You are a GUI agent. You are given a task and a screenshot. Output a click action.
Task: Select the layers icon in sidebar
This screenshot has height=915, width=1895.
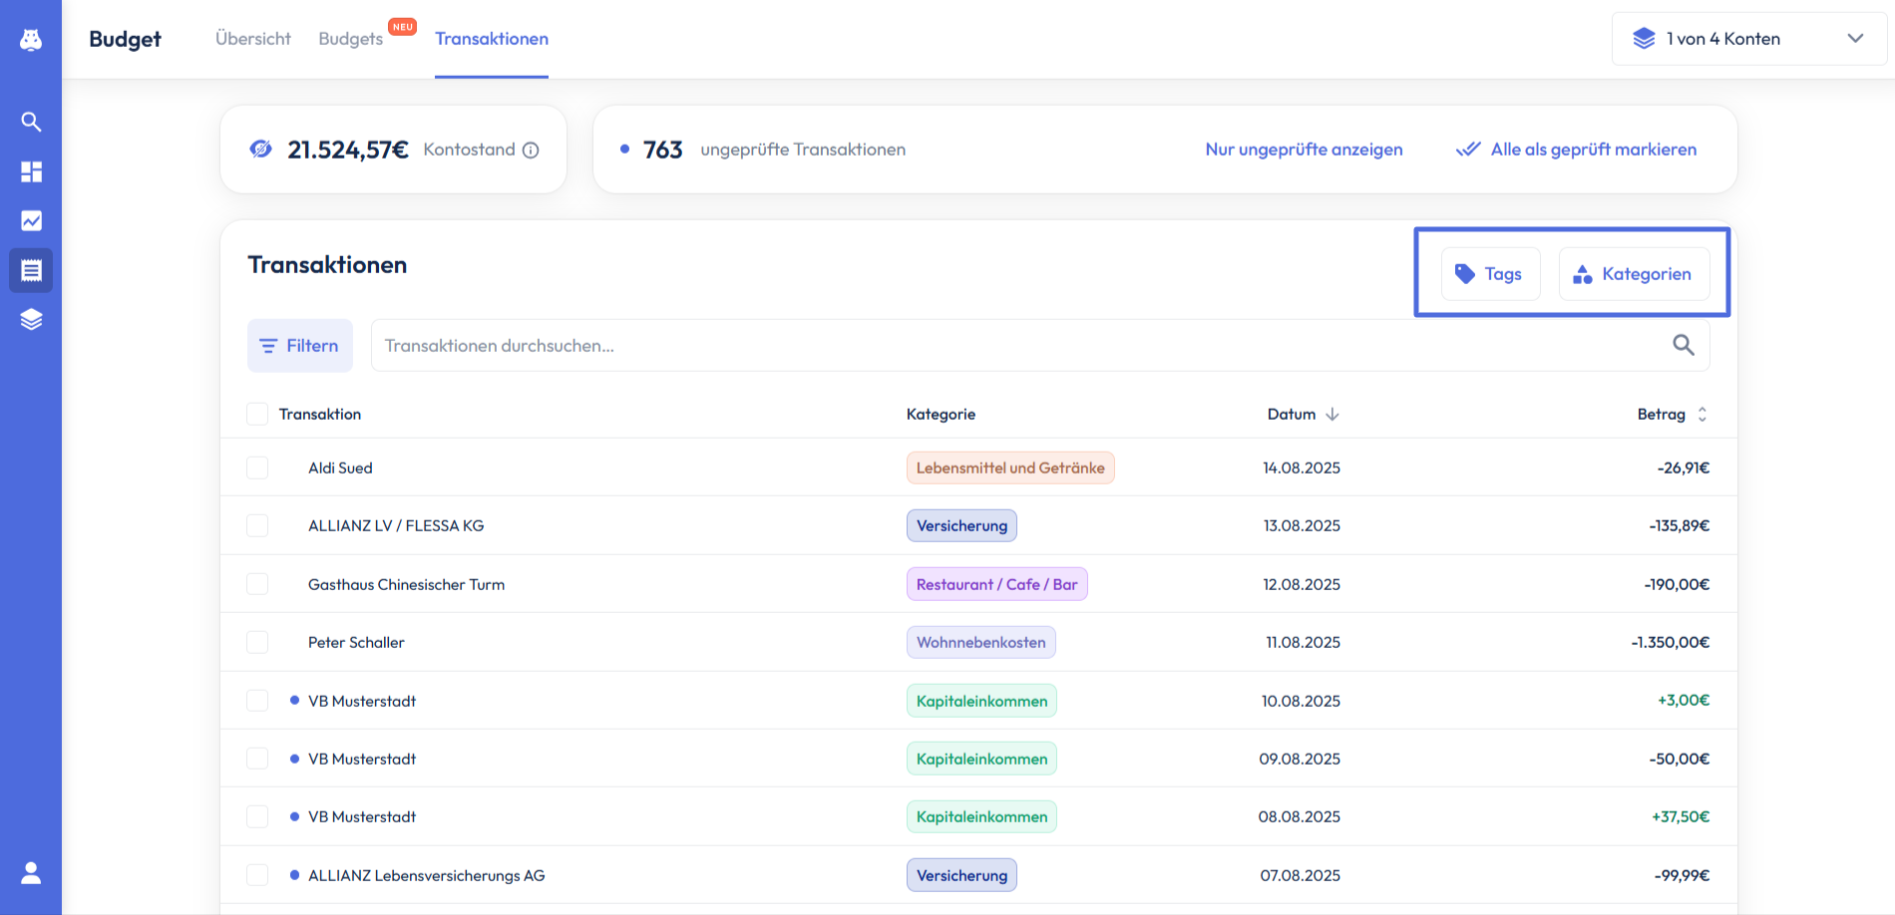click(x=31, y=320)
